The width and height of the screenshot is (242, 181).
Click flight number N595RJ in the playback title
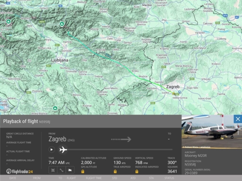[45, 122]
